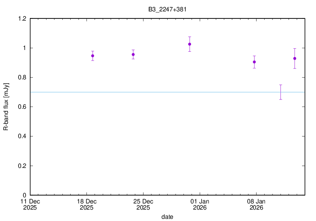This screenshot has height=221, width=316.
Task: Click the rightmost purple data point
Action: coord(295,58)
